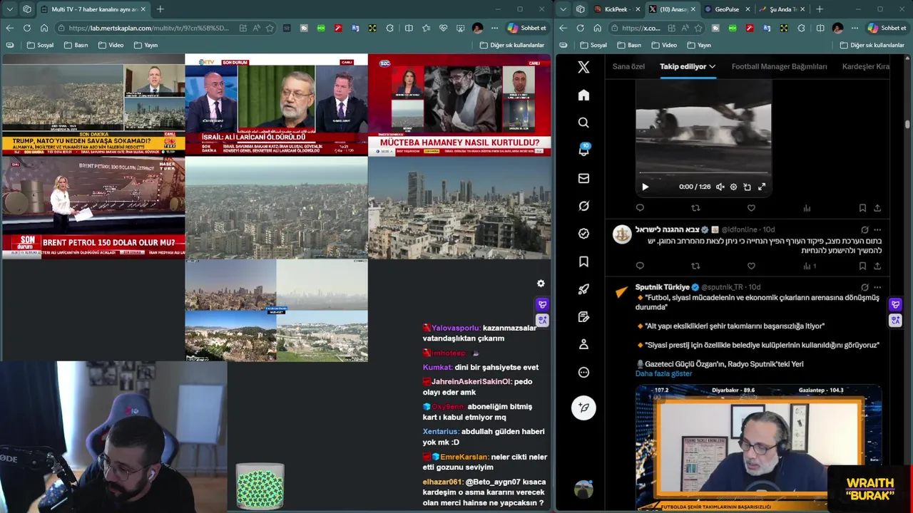Toggle split screen in left window

point(409,28)
